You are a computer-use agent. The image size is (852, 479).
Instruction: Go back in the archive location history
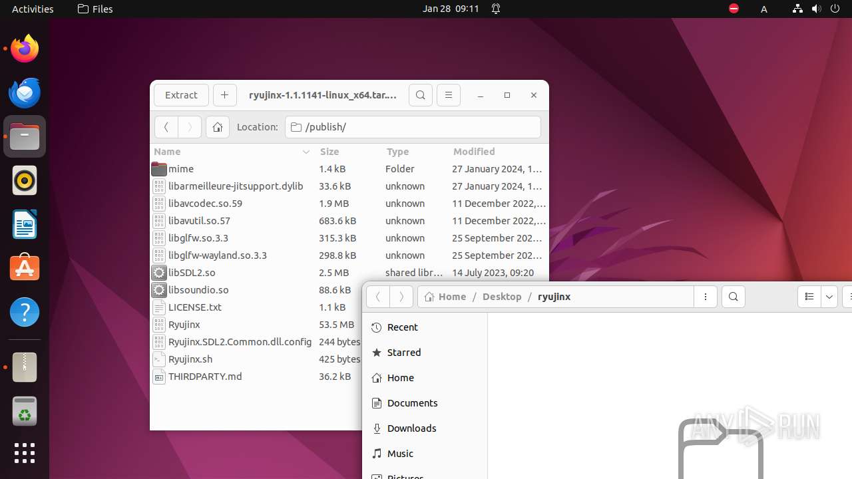(166, 127)
